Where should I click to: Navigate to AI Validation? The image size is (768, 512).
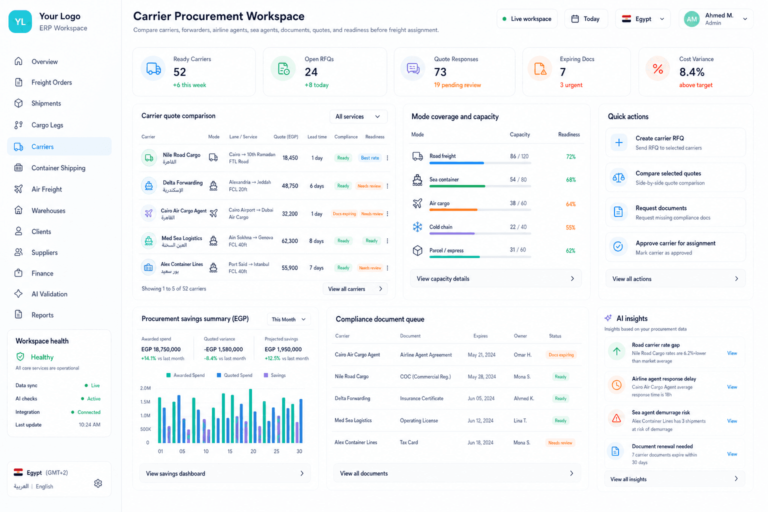pyautogui.click(x=59, y=294)
